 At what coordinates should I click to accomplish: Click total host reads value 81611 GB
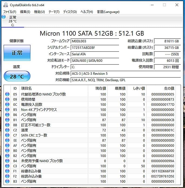coord(167,41)
